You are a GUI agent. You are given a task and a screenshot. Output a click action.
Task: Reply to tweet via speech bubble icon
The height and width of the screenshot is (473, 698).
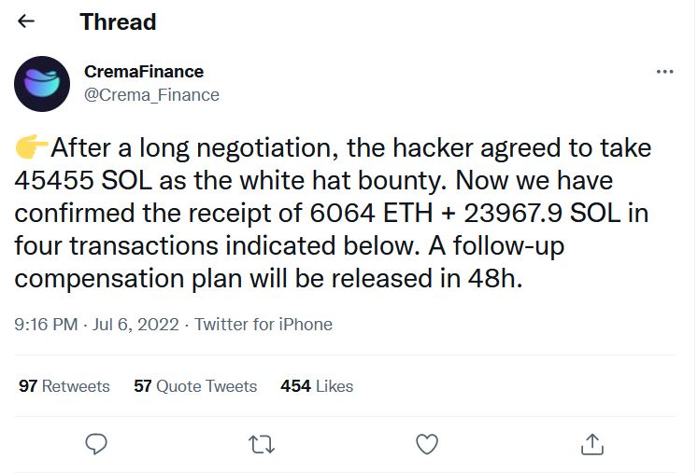coord(96,444)
